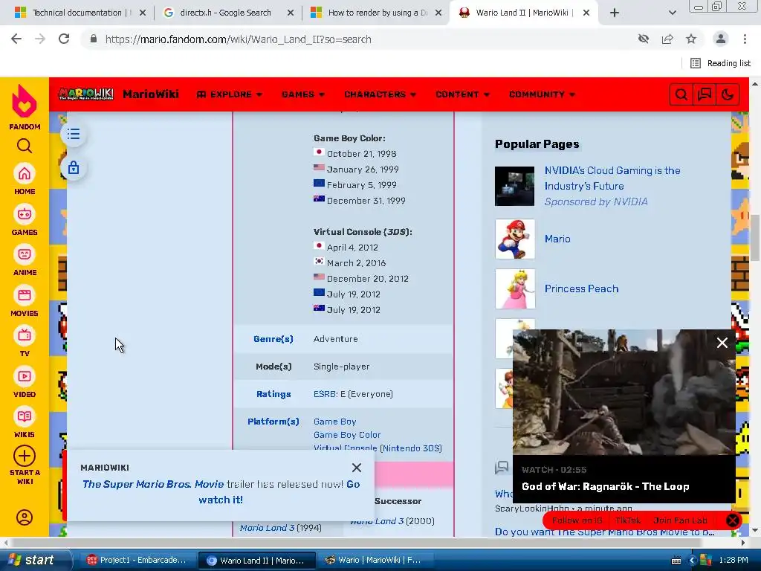Open the Movies section in the sidebar

click(x=25, y=301)
